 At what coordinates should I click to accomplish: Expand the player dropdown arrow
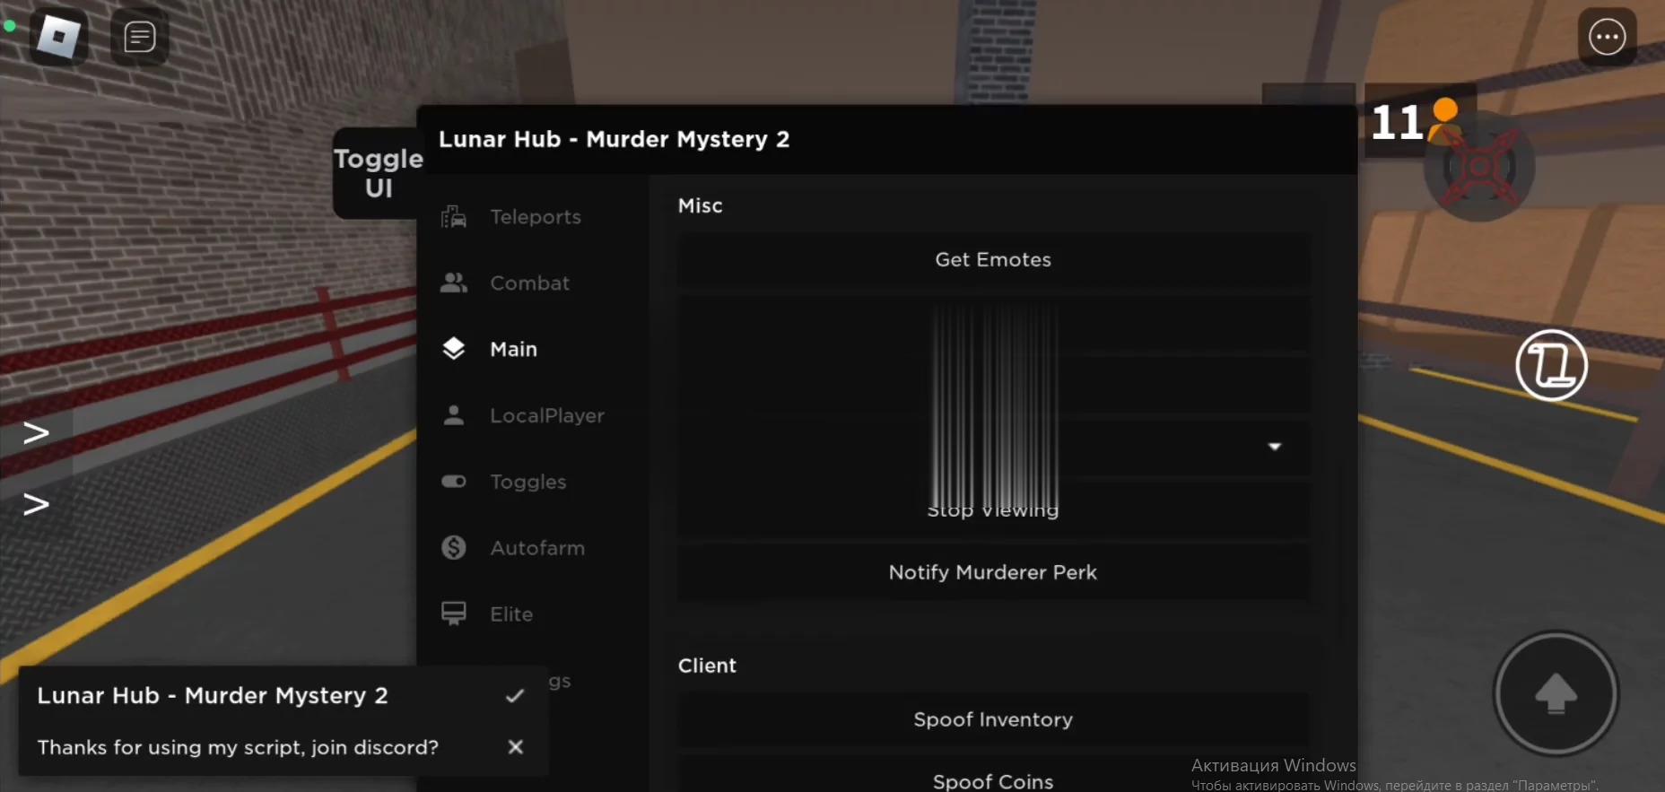click(x=1274, y=447)
